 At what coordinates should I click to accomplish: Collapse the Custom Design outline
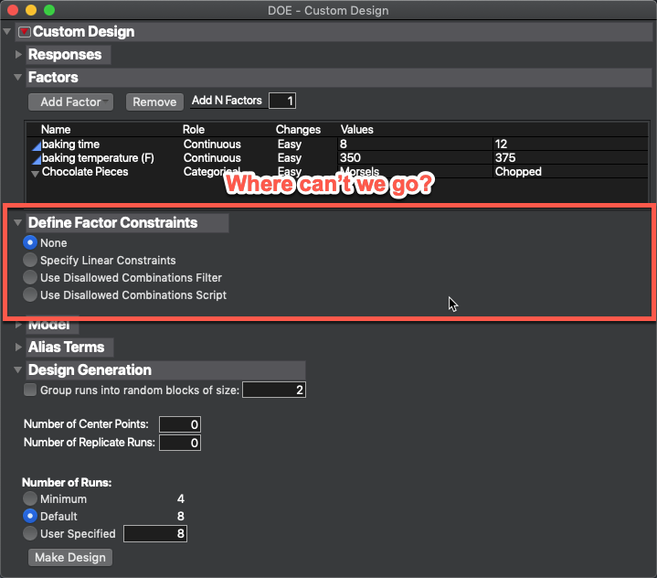(7, 31)
